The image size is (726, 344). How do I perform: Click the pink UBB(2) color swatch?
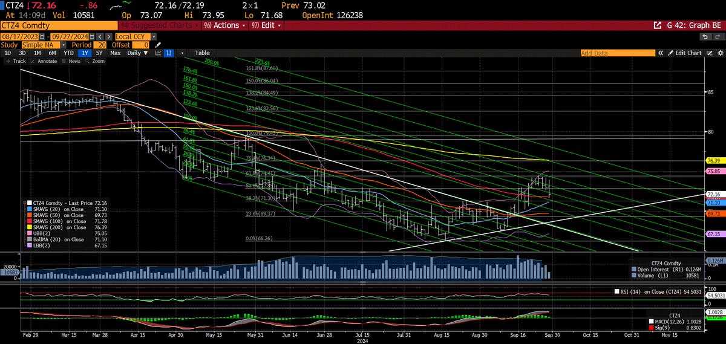pos(30,233)
